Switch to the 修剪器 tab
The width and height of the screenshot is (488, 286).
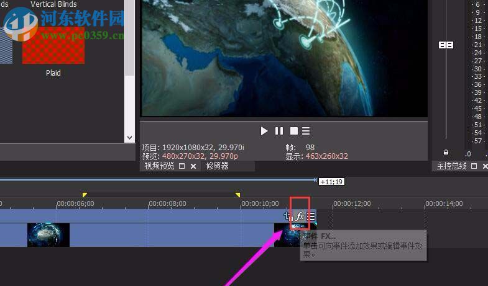coord(217,166)
